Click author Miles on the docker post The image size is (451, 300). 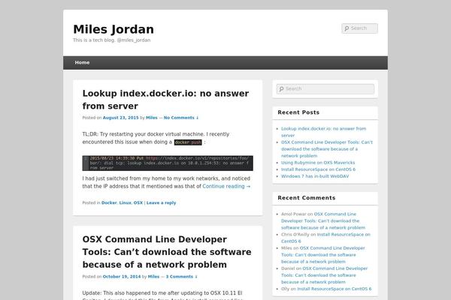152,118
